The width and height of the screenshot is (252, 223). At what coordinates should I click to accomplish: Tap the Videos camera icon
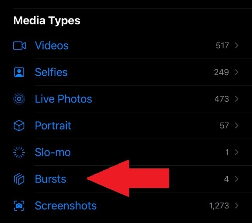tap(19, 46)
